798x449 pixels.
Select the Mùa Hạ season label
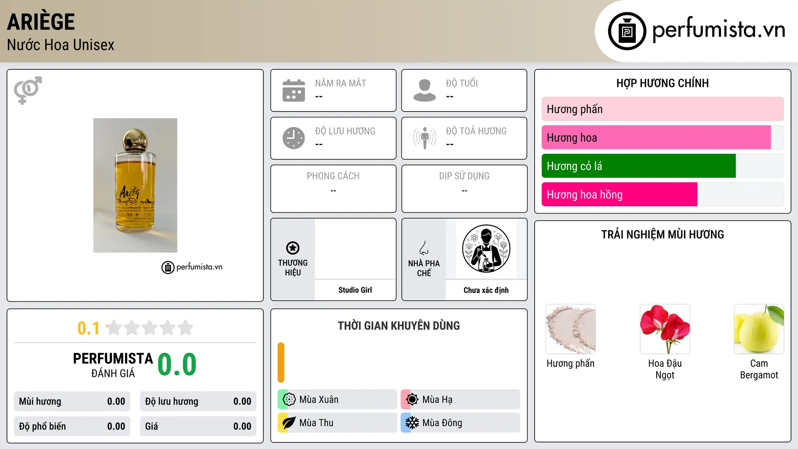pyautogui.click(x=438, y=400)
